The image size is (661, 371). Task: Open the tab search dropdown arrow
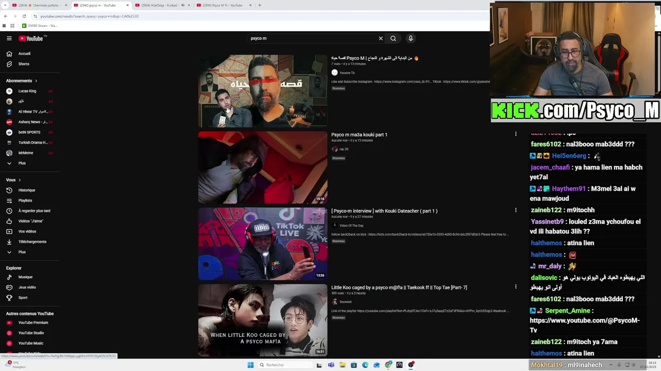click(6, 5)
